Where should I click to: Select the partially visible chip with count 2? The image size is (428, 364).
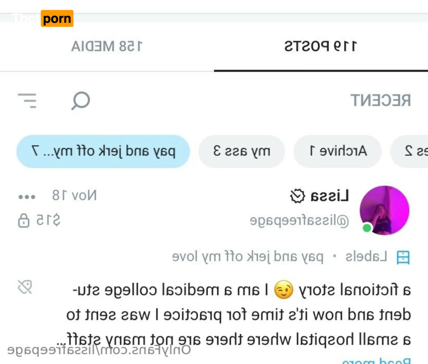pyautogui.click(x=409, y=151)
